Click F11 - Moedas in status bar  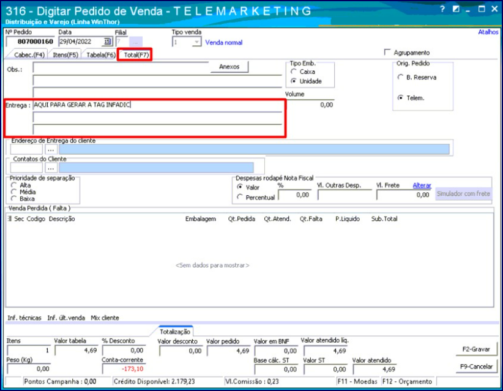pos(357,381)
